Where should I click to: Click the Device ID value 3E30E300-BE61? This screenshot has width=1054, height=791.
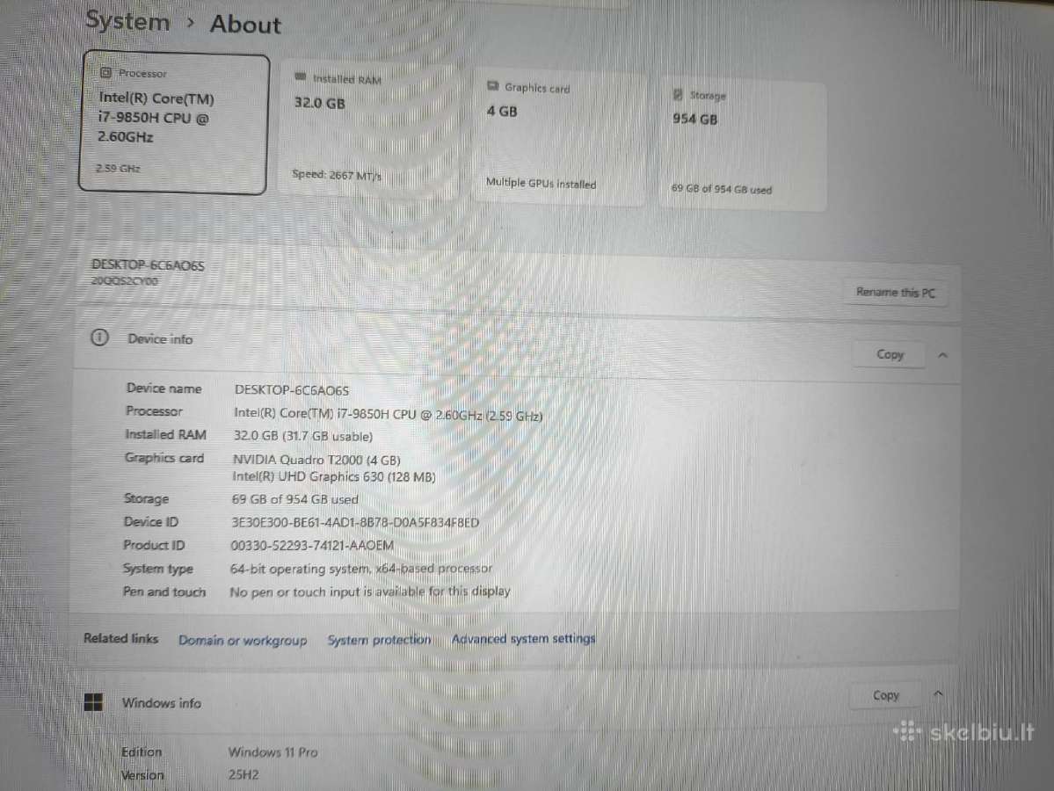point(356,522)
